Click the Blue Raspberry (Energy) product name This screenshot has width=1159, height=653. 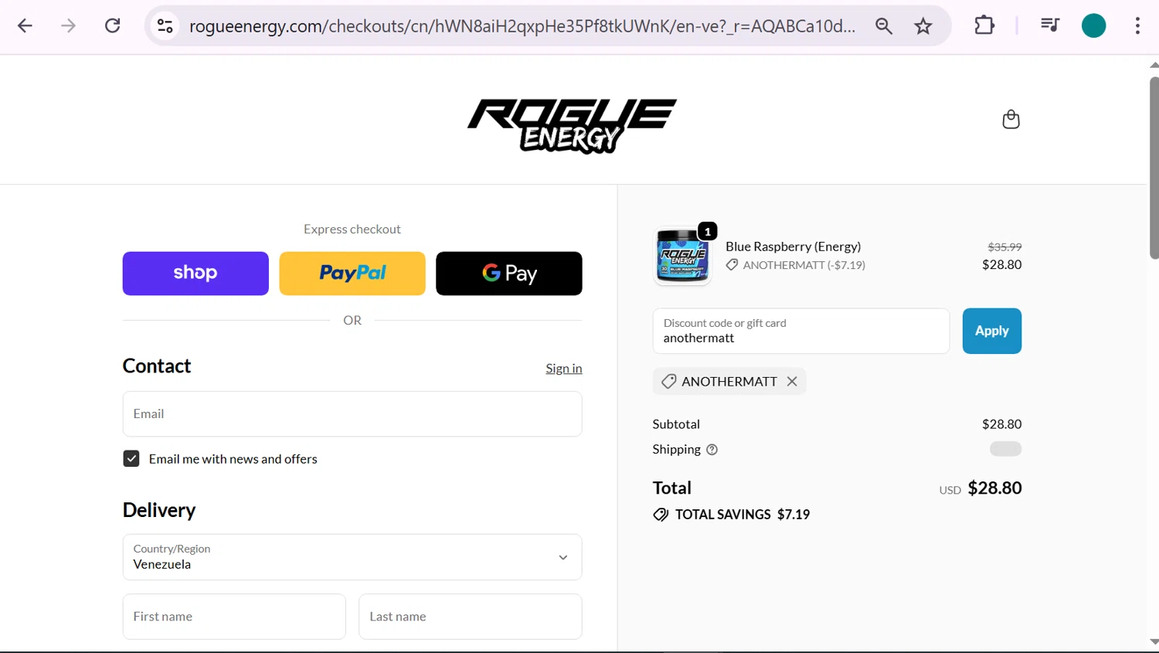pos(793,247)
